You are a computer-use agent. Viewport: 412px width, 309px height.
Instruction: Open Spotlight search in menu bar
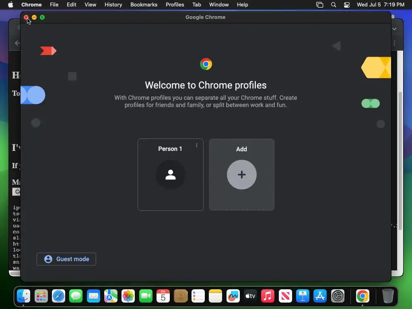point(334,5)
